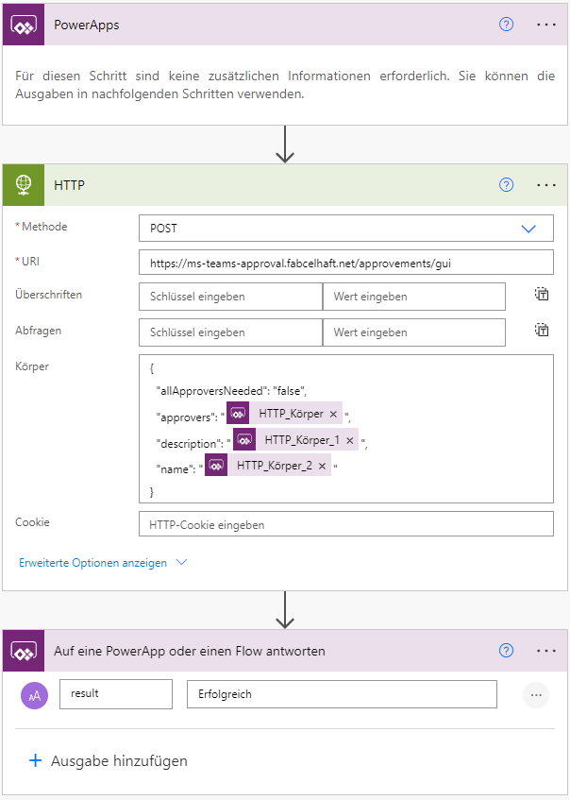Click the purple text-type icon beside result
The width and height of the screenshot is (570, 800).
coord(34,694)
